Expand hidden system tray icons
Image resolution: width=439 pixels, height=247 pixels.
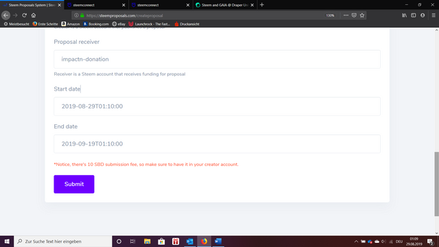[x=356, y=242]
